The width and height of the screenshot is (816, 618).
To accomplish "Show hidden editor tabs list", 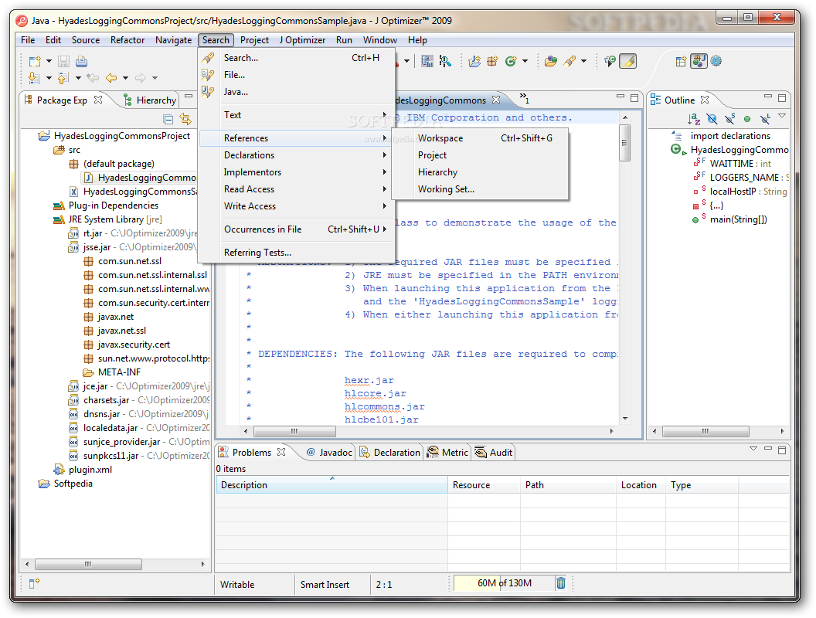I will point(524,98).
